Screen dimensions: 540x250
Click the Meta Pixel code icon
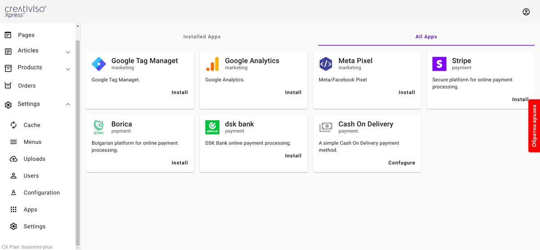click(x=326, y=64)
